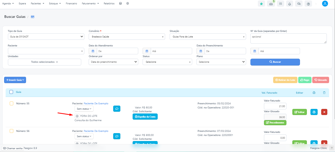Open the notifications bell
Screen dimensions: 335x152
pyautogui.click(x=290, y=4)
